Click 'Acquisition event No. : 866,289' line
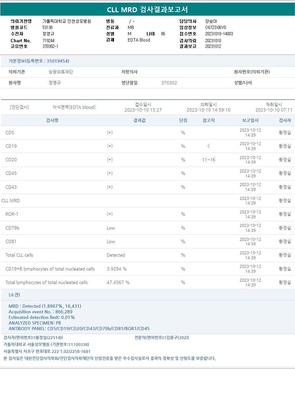 pos(40,312)
